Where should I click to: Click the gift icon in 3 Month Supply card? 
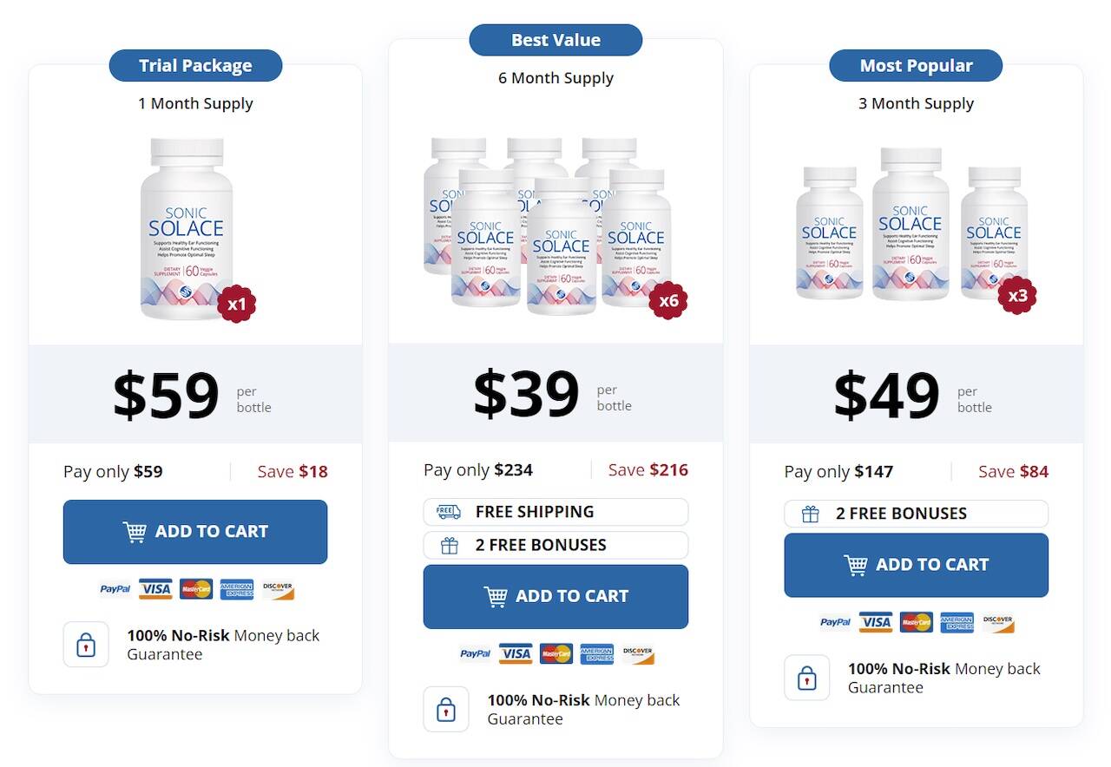pyautogui.click(x=810, y=514)
